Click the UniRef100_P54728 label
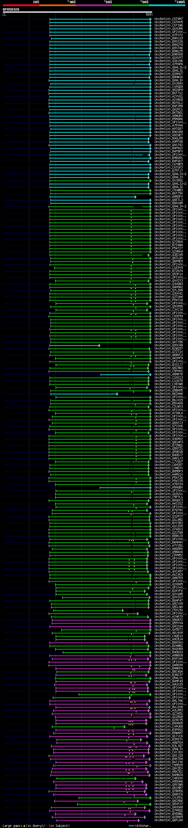 pos(169,300)
